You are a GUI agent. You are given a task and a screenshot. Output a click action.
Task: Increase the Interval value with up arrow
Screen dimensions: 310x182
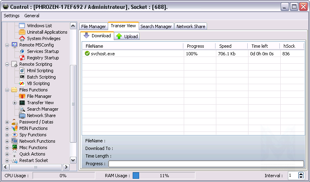[301, 174]
